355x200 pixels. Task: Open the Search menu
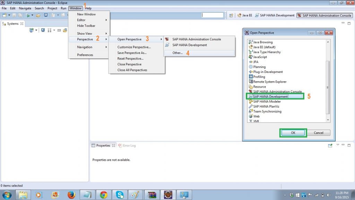(39, 8)
